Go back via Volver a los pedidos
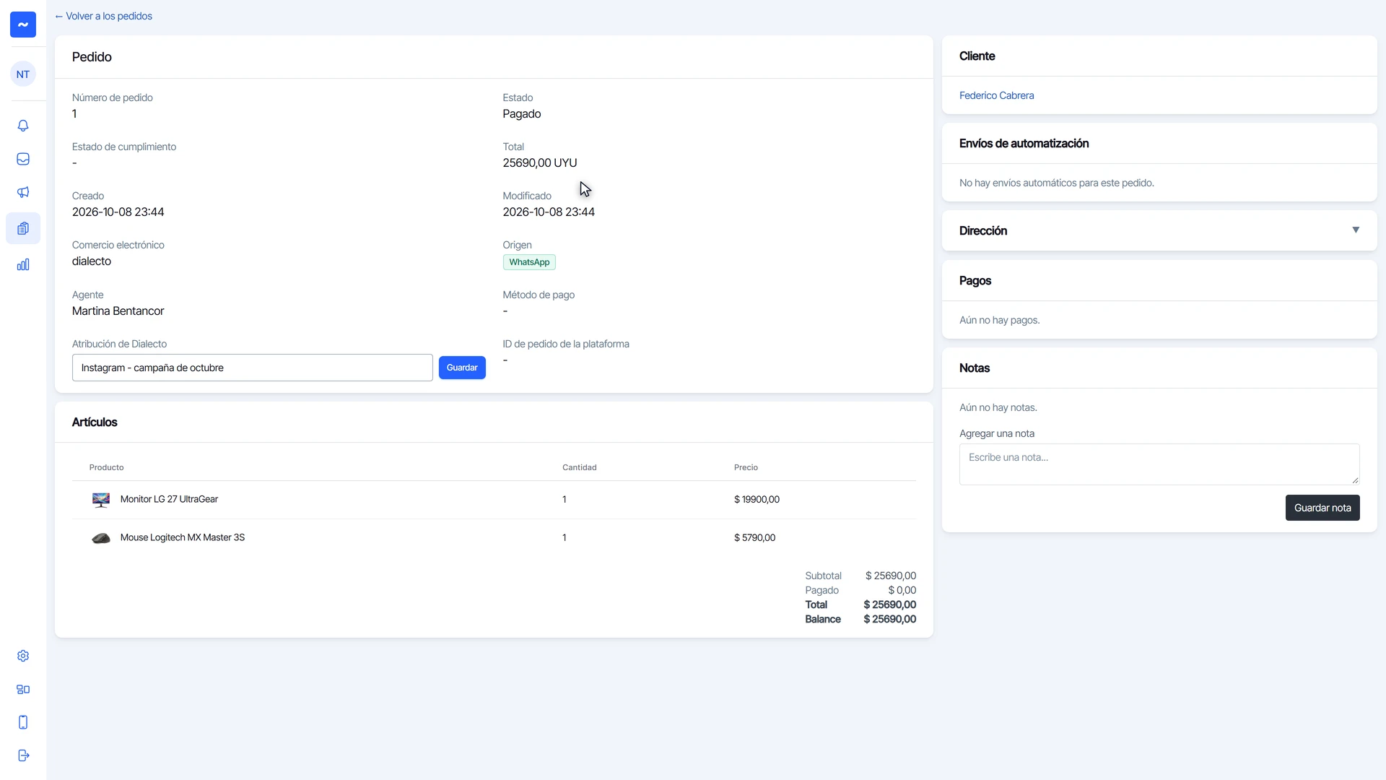This screenshot has height=780, width=1386. (x=103, y=16)
